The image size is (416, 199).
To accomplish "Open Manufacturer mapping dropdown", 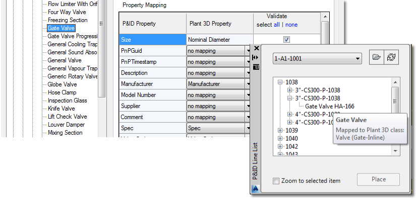I will point(248,84).
